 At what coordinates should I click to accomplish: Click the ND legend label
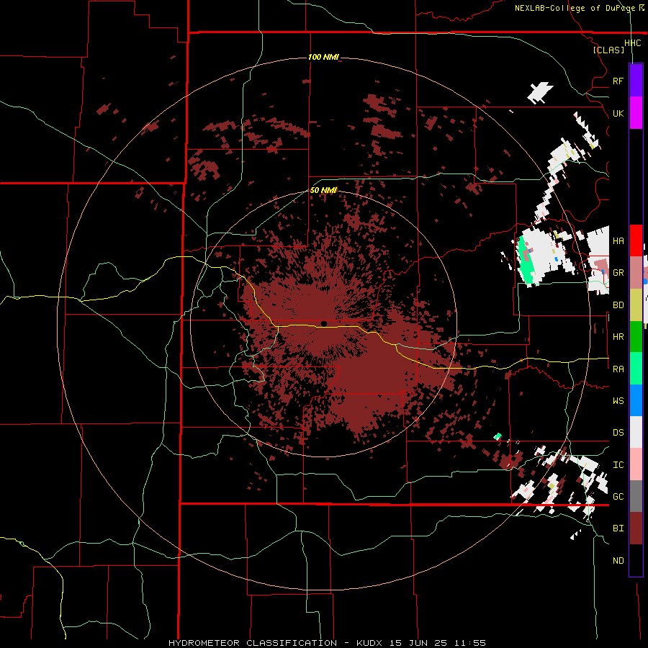(x=618, y=561)
